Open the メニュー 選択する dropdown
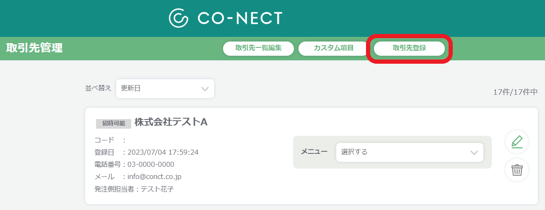Viewport: 545px width, 210px height. (x=410, y=152)
